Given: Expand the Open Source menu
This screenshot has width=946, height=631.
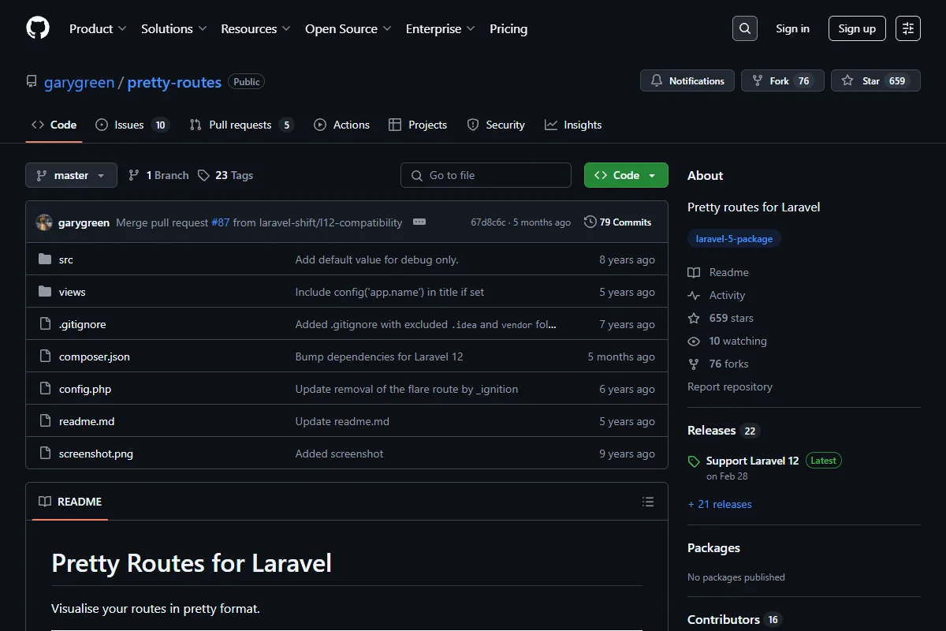Looking at the screenshot, I should 348,28.
